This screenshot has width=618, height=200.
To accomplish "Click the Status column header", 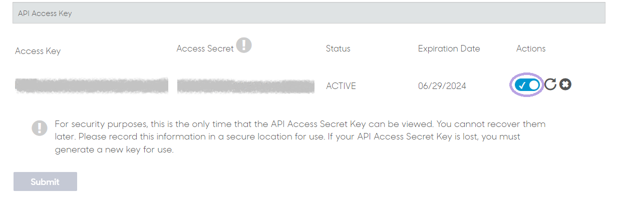I will (x=338, y=48).
